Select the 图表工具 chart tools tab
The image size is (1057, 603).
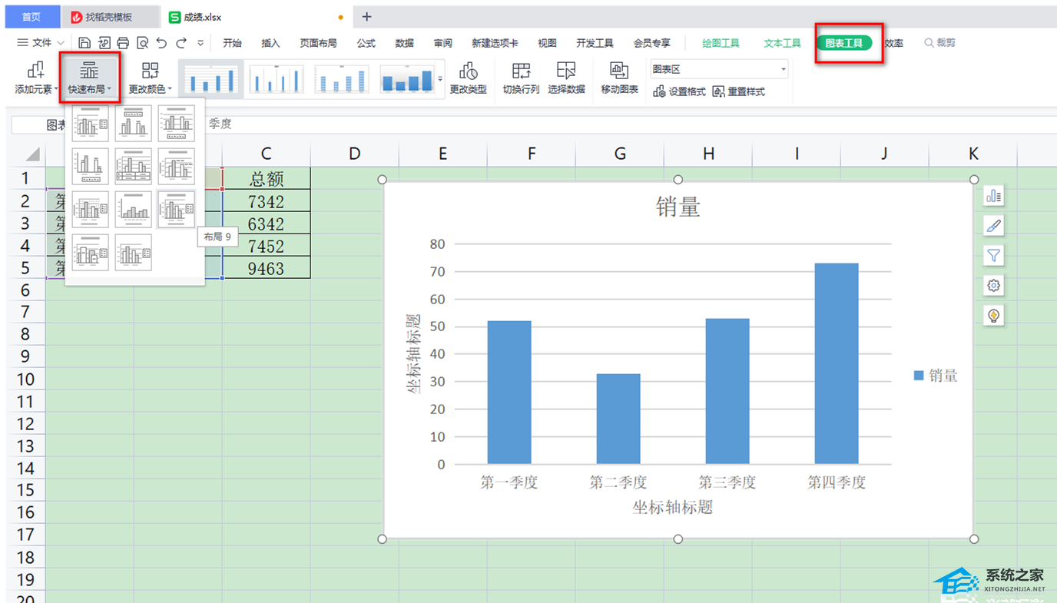(844, 43)
